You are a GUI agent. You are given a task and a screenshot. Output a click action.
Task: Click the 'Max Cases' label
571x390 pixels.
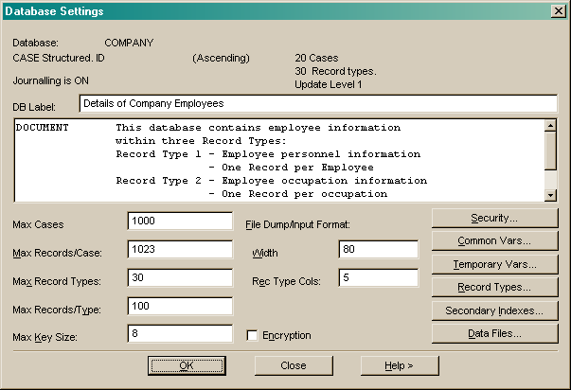(x=38, y=224)
